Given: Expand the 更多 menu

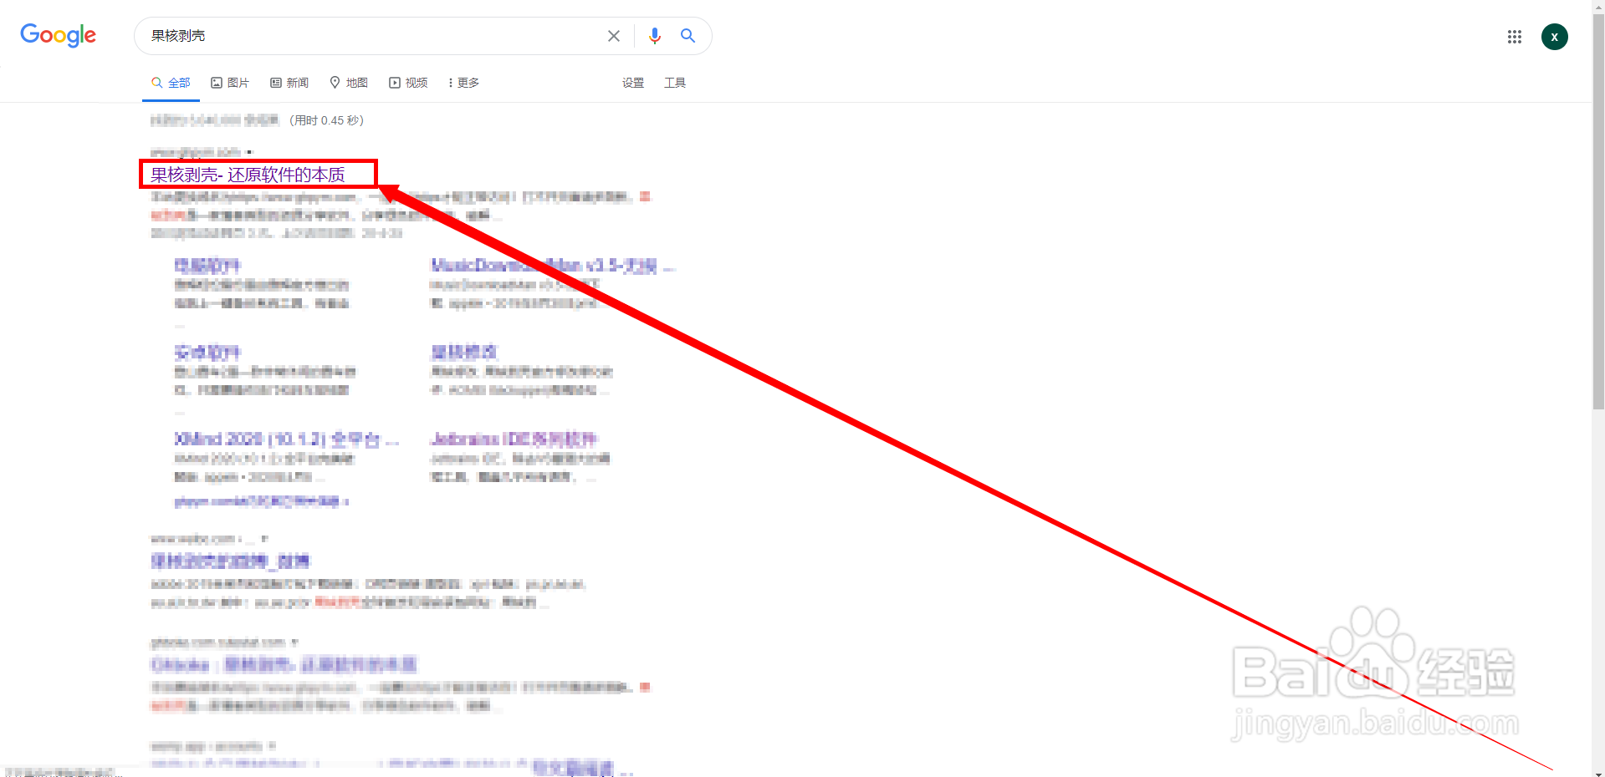Looking at the screenshot, I should tap(463, 83).
